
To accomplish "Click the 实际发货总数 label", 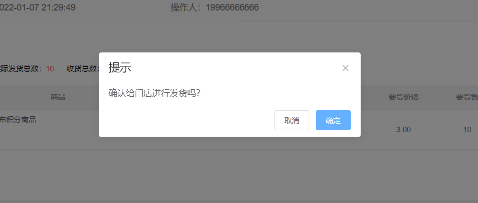I will tap(21, 69).
